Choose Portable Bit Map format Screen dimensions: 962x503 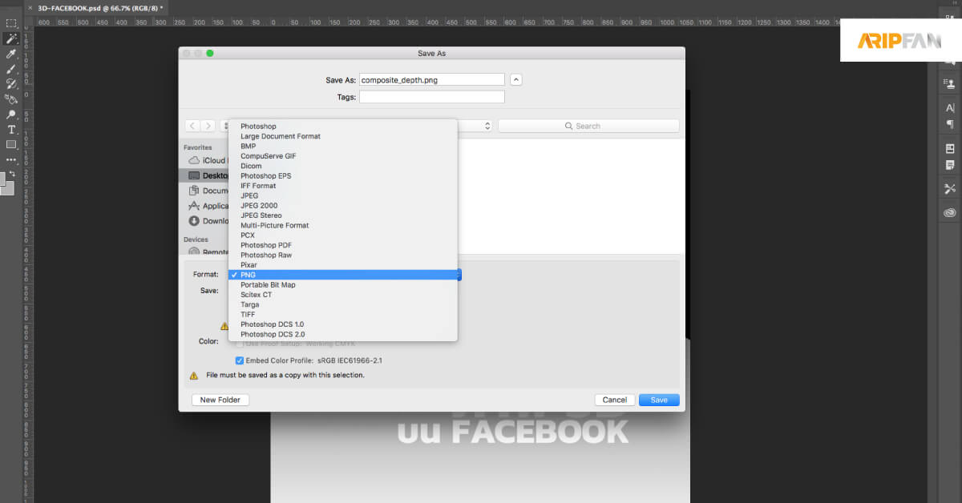[342, 284]
